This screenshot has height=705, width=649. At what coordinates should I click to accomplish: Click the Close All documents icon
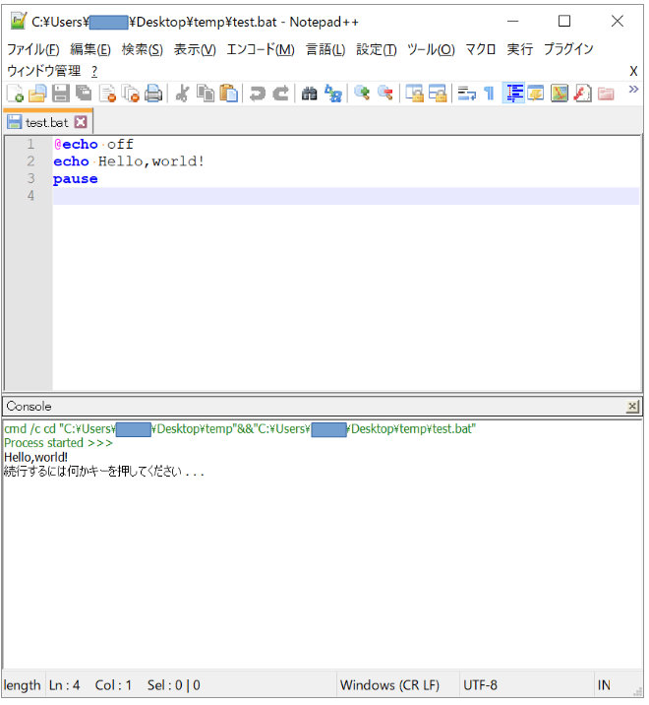(x=131, y=94)
